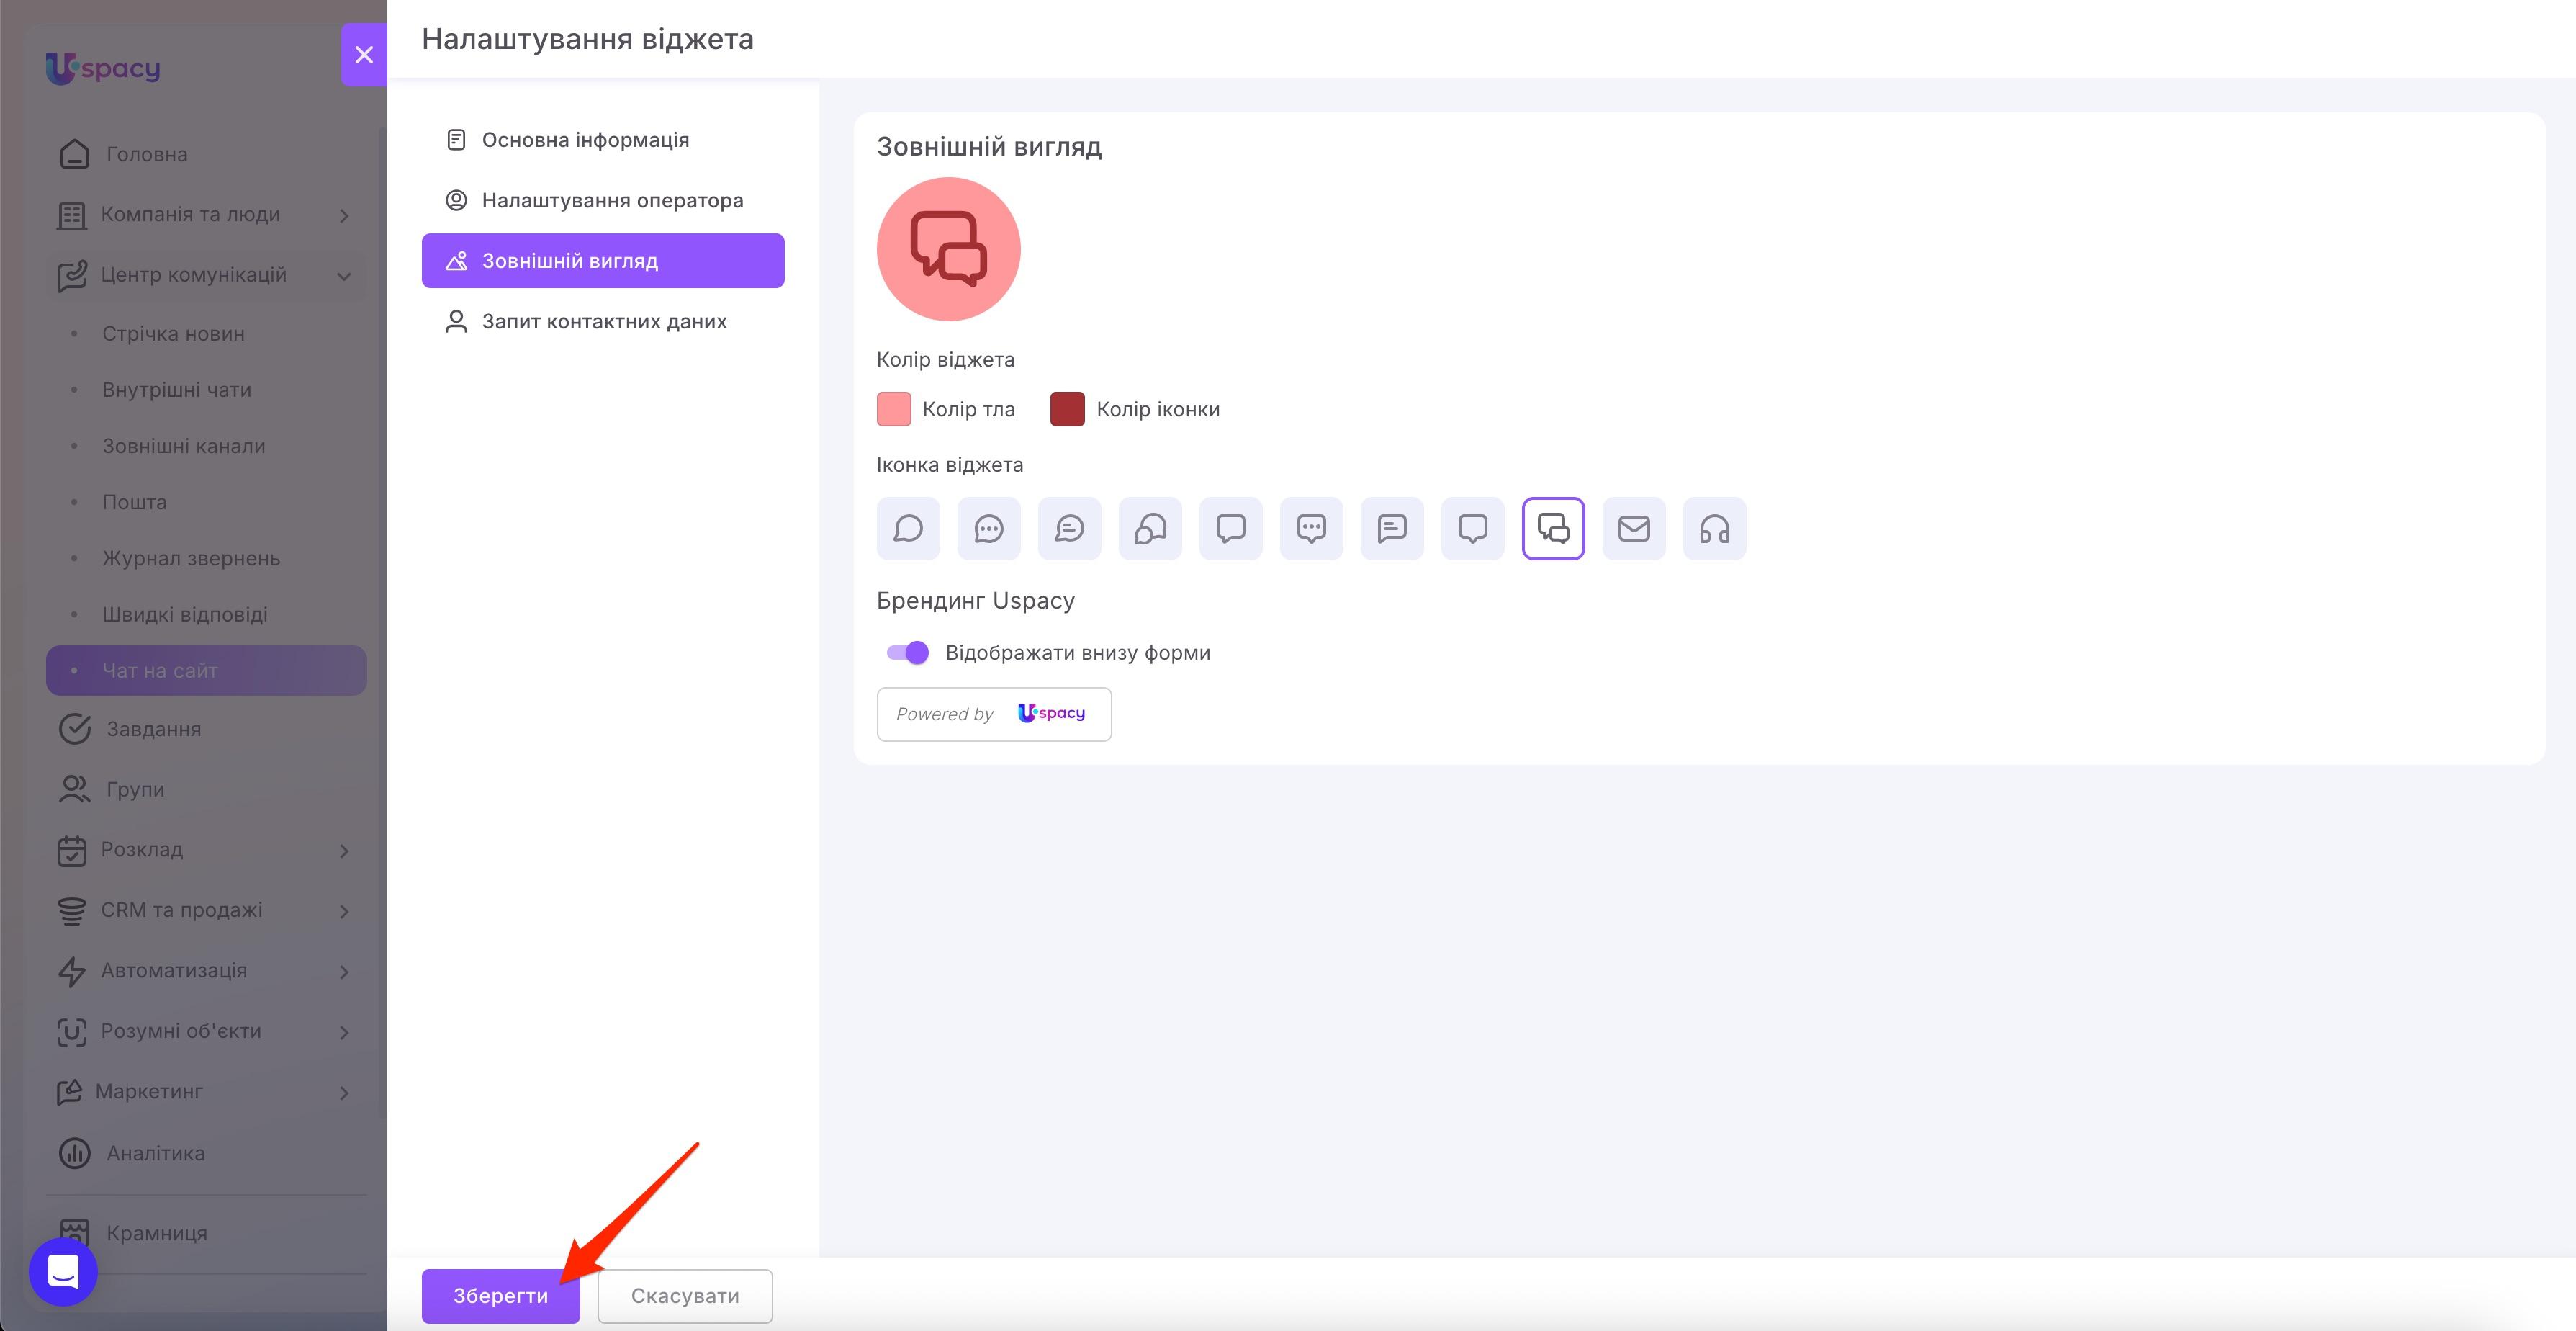The image size is (2576, 1331).
Task: Select the square bubble with text lines icon
Action: click(x=1392, y=529)
